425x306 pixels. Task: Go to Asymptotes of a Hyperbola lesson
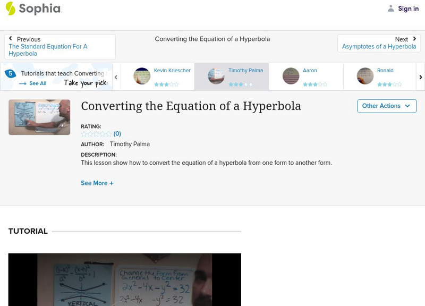click(x=379, y=46)
